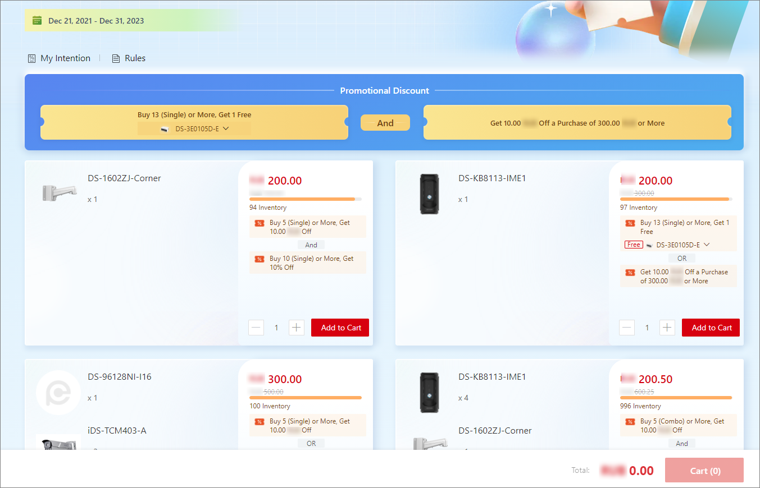Click coupon icon for "Buy 5 (Single)" in 94 Inventory card
This screenshot has height=488, width=760.
tap(259, 223)
